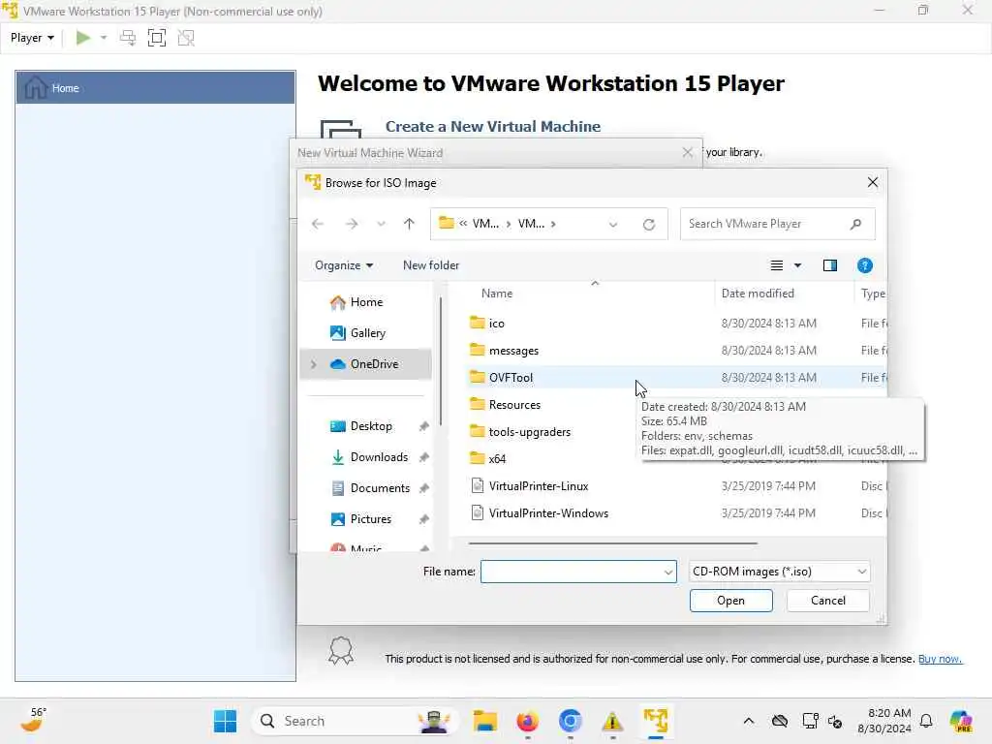Click the Cancel button
Image resolution: width=992 pixels, height=744 pixels.
pos(827,601)
